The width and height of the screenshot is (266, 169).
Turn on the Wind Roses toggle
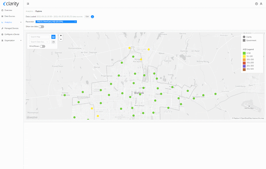click(x=42, y=46)
